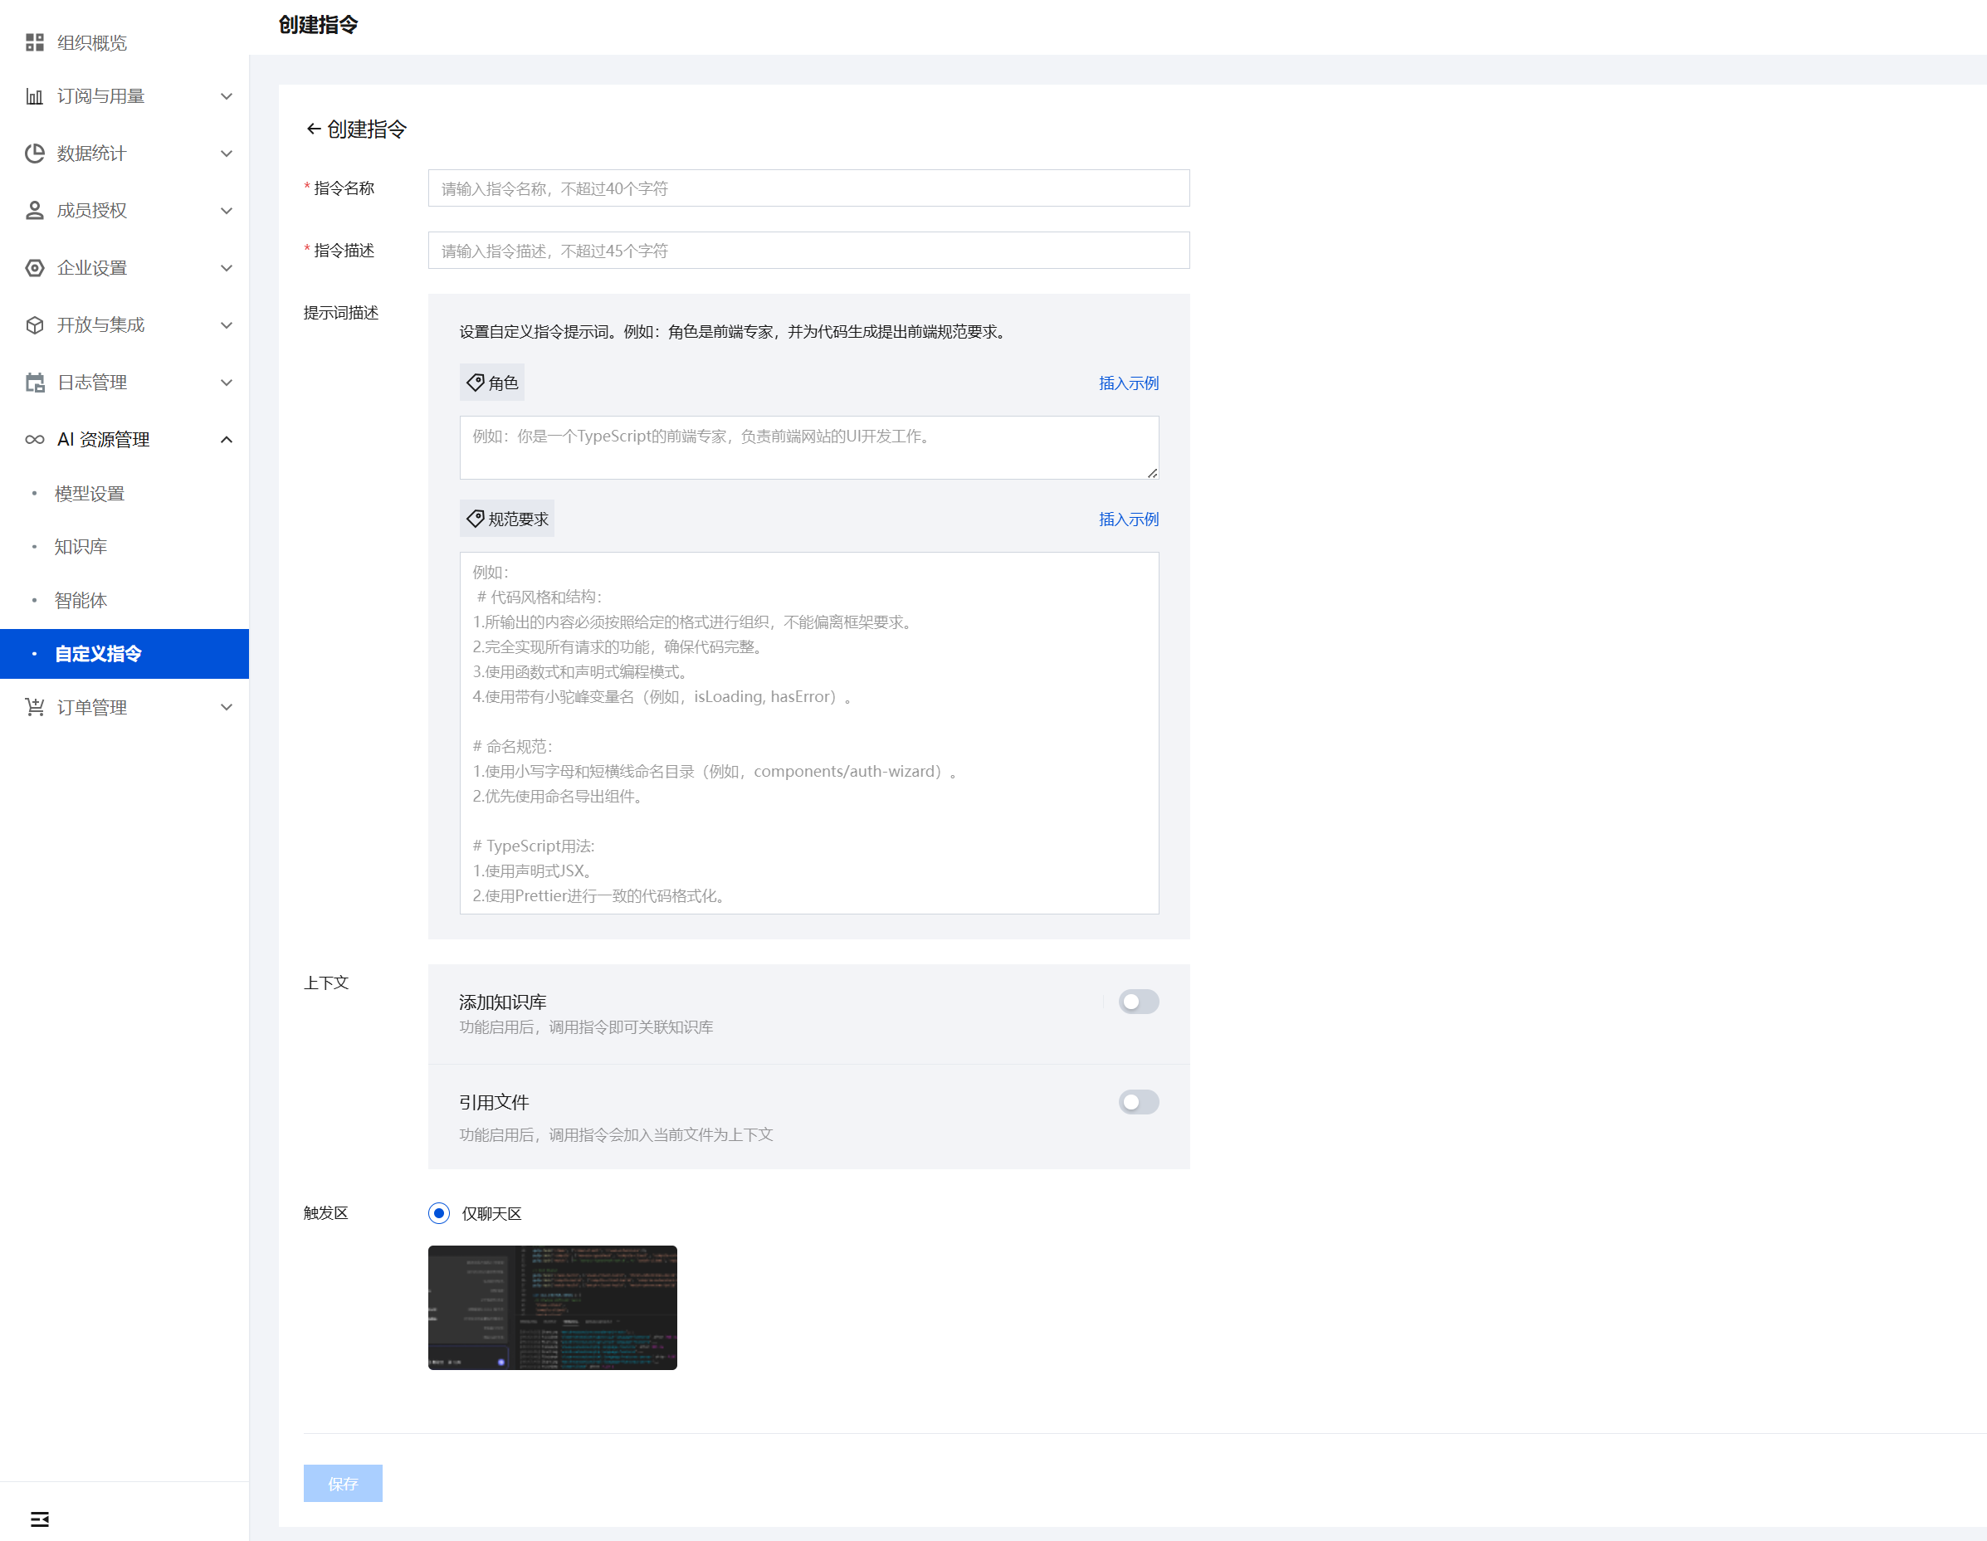This screenshot has height=1541, width=1987.
Task: Expand the 日志管理 chevron
Action: pos(227,383)
